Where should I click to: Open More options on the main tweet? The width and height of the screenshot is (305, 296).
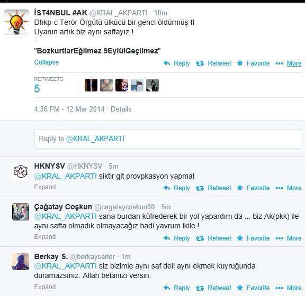pos(289,63)
